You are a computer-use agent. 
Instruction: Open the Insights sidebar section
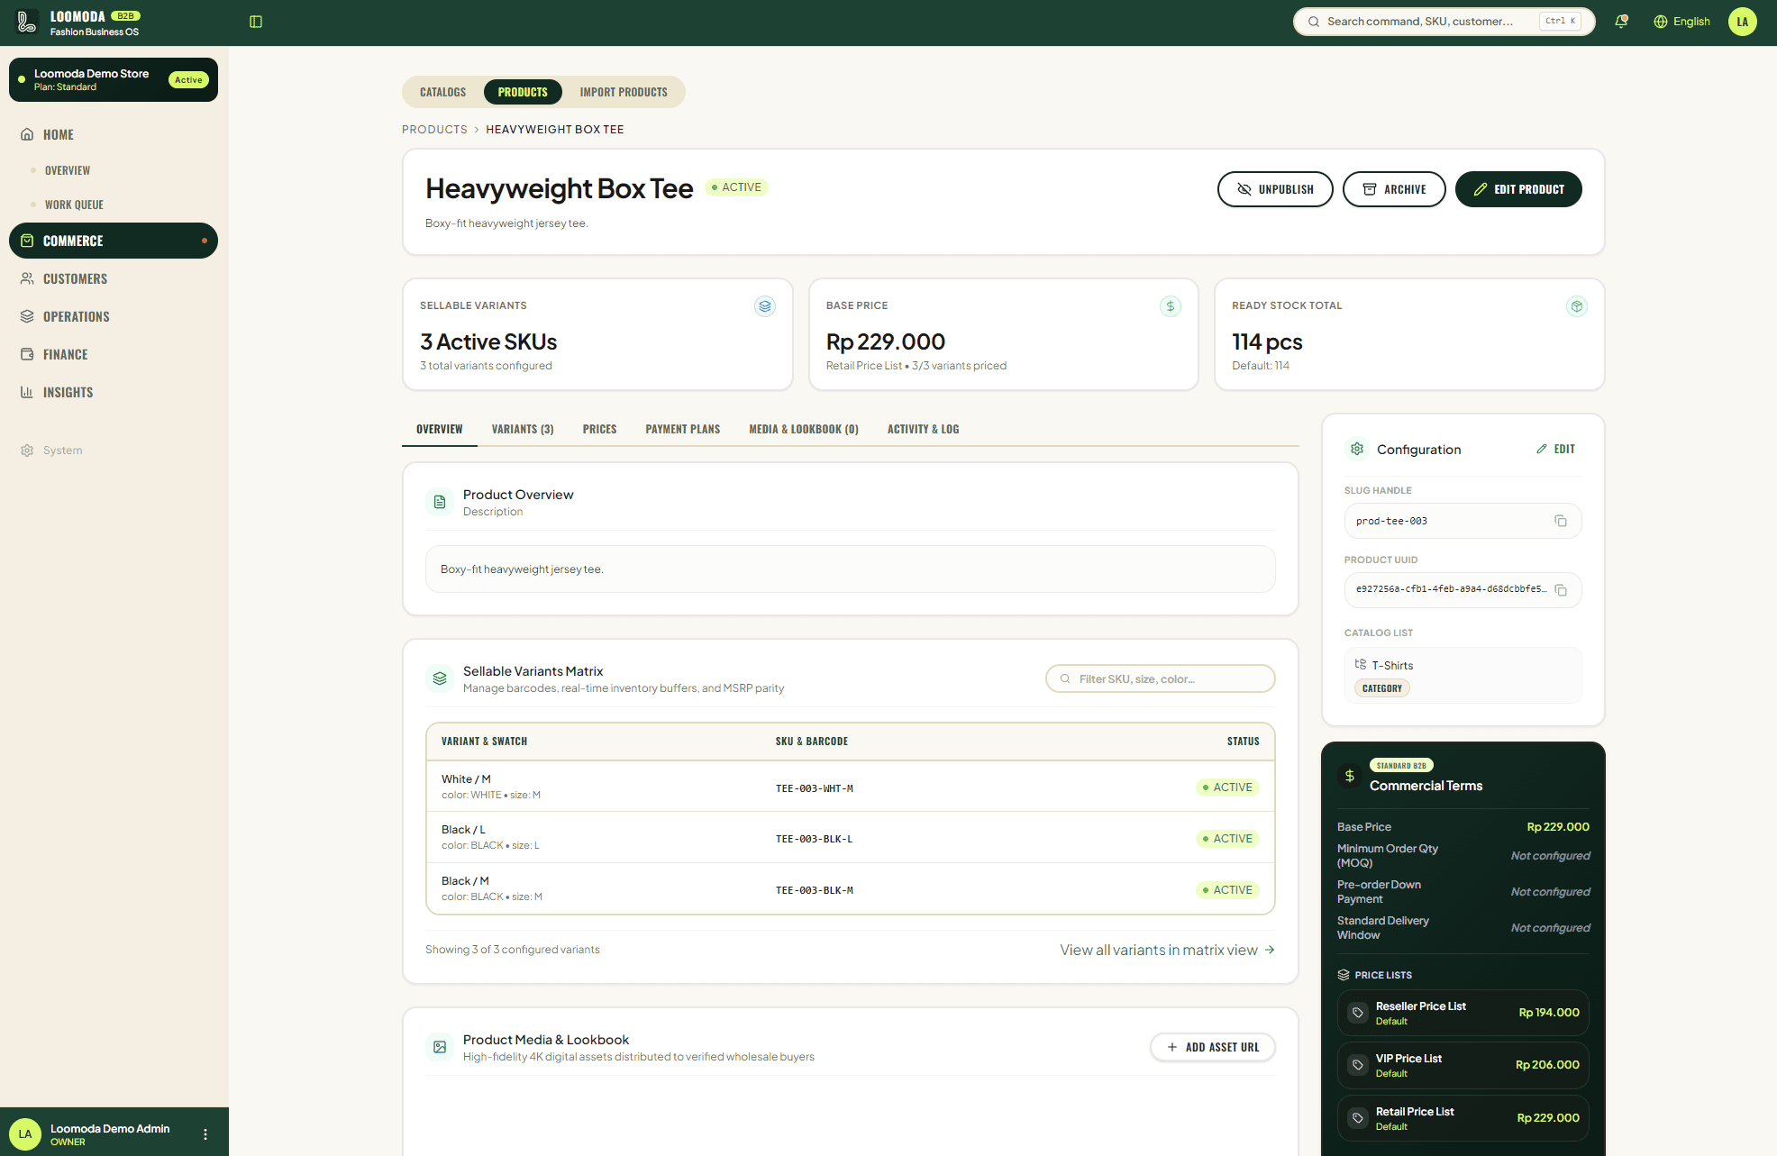[114, 392]
